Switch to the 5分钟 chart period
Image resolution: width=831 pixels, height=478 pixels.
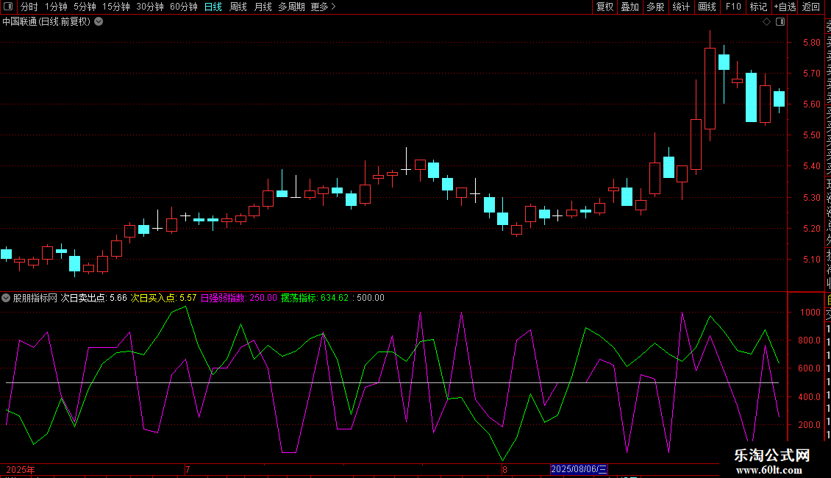point(85,7)
